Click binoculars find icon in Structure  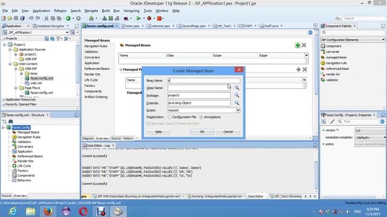(x=11, y=122)
